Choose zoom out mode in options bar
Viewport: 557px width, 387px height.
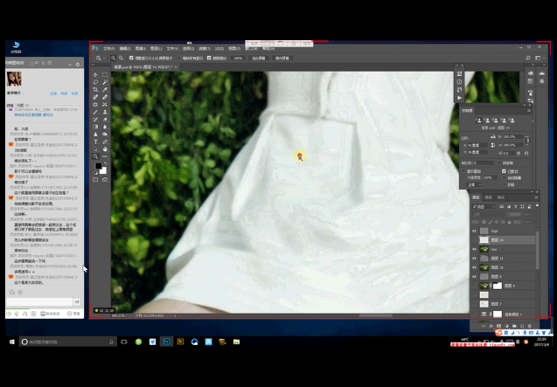tap(122, 58)
